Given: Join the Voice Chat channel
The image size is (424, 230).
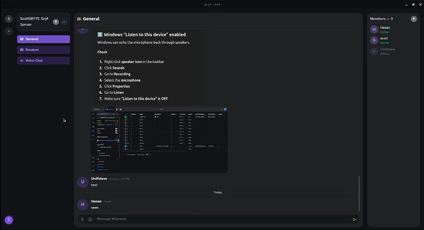Looking at the screenshot, I should point(44,61).
